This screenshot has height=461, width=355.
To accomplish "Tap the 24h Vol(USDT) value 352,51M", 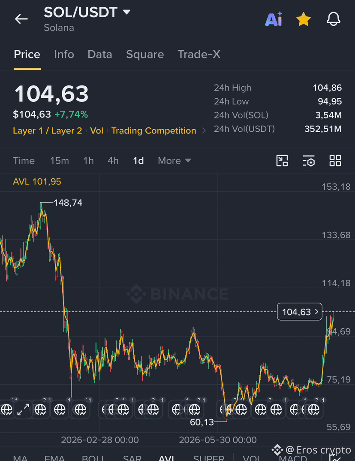I will [x=323, y=129].
